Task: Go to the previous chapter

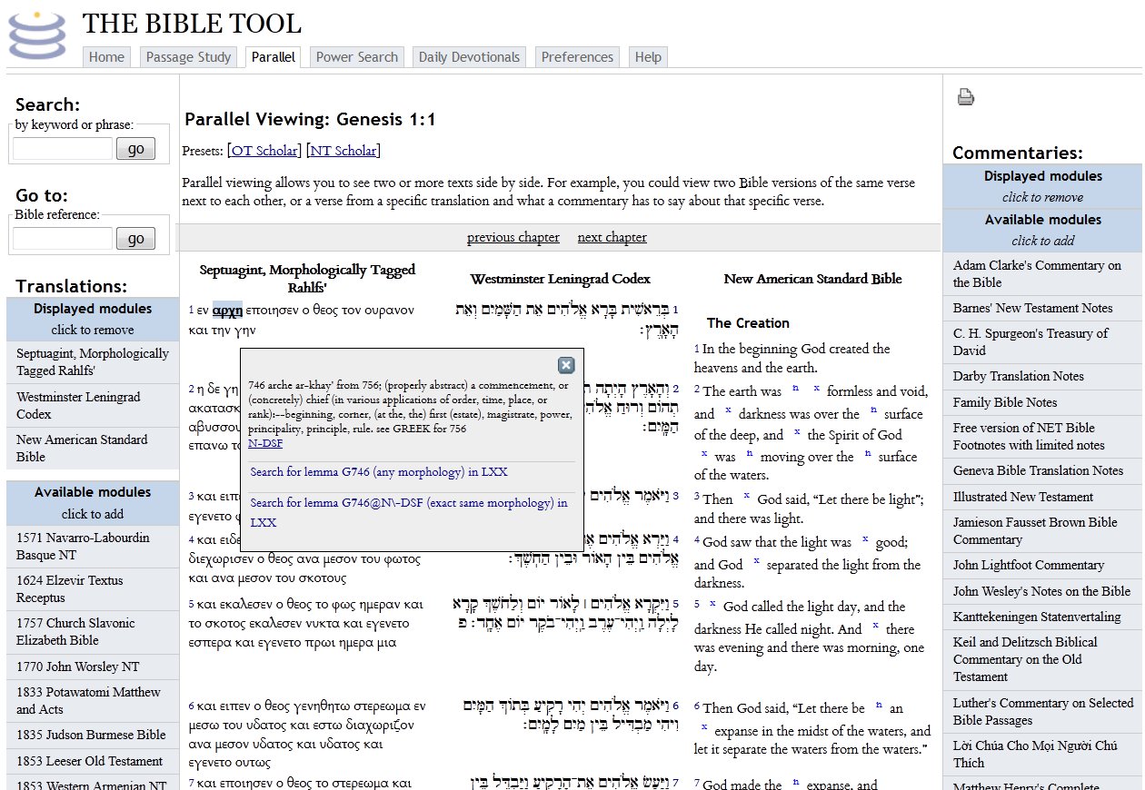Action: click(x=513, y=238)
